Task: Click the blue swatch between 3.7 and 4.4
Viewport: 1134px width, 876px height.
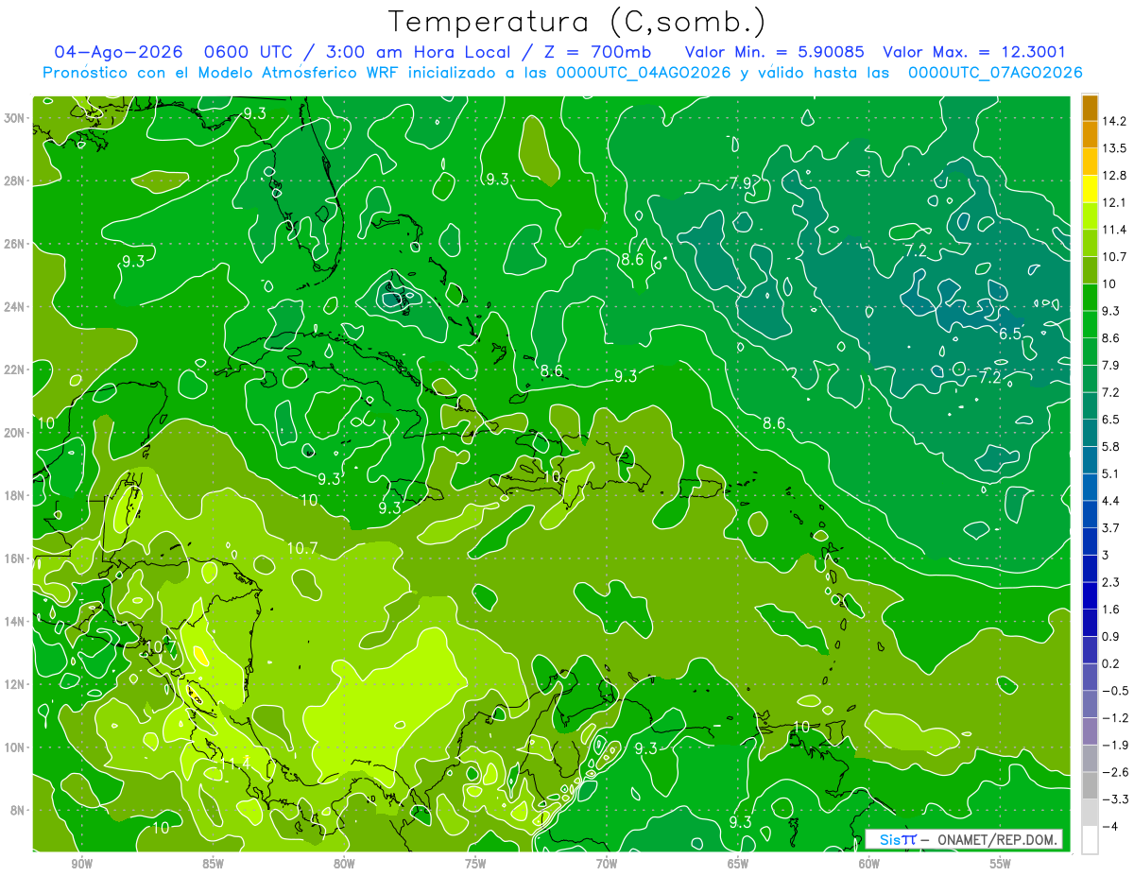Action: coord(1090,514)
